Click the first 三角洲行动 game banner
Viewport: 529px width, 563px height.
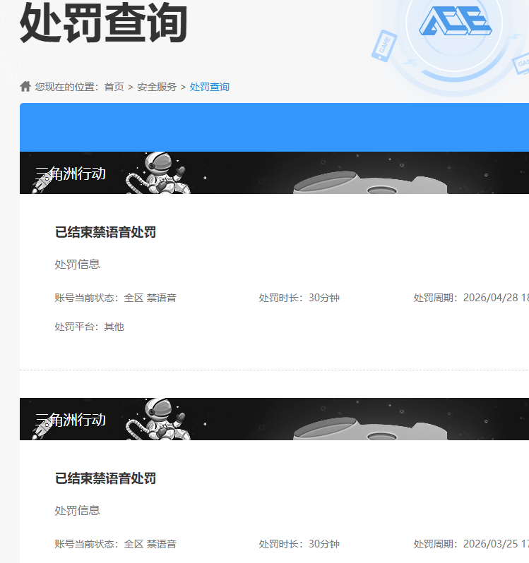[274, 173]
